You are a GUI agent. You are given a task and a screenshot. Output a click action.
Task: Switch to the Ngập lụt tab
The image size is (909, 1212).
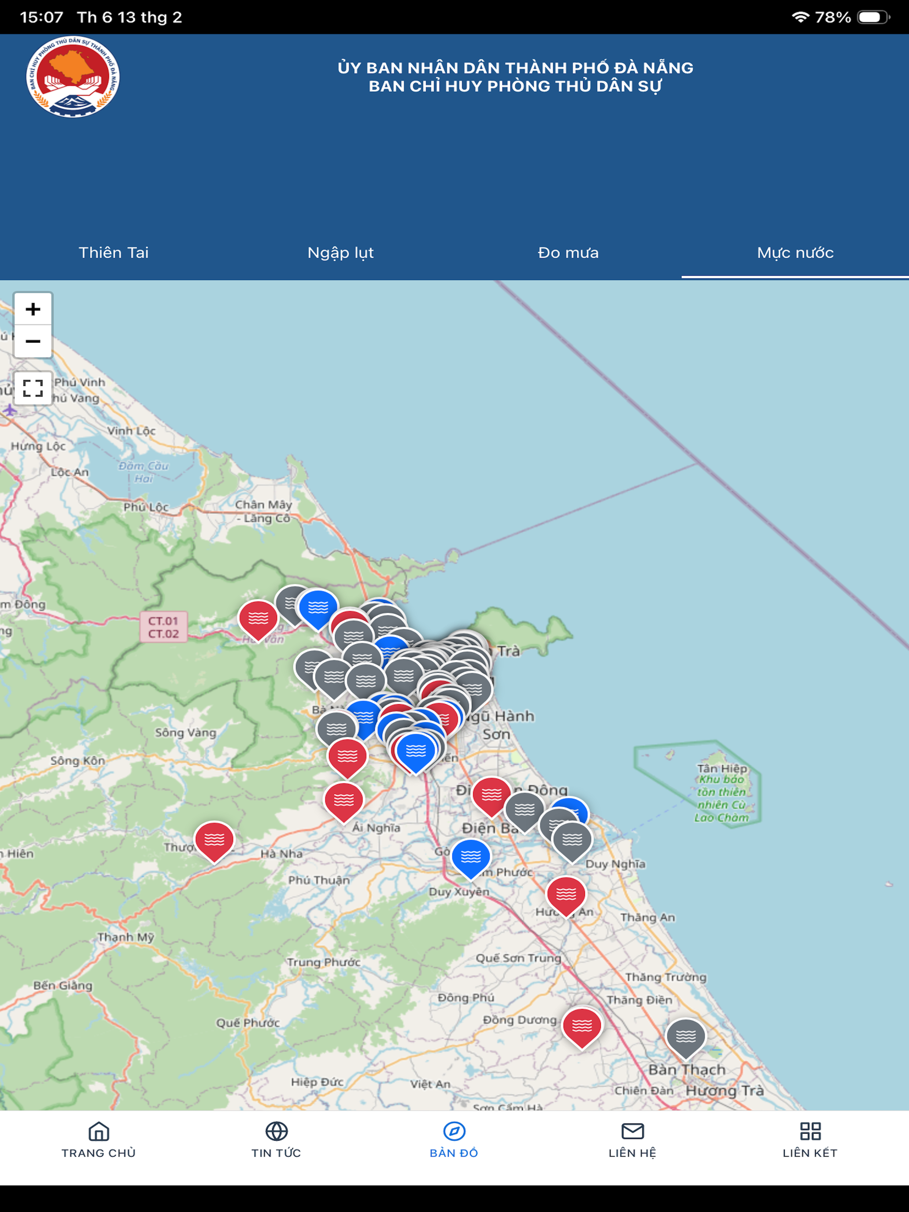[341, 253]
